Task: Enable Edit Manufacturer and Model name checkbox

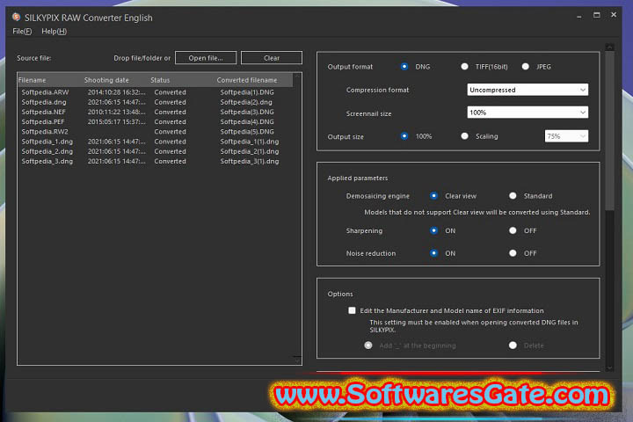Action: coord(352,310)
